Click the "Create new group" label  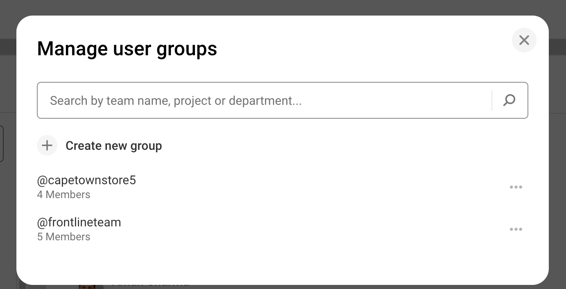113,146
